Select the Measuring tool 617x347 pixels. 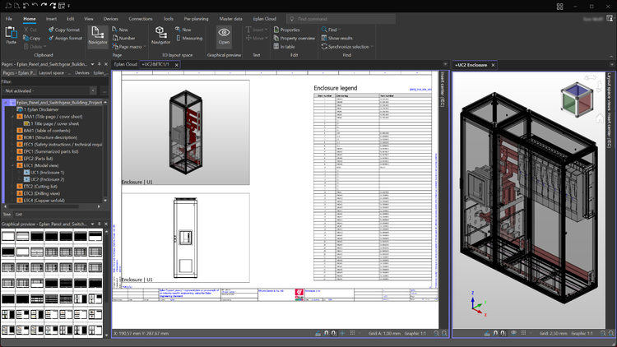[x=189, y=38]
